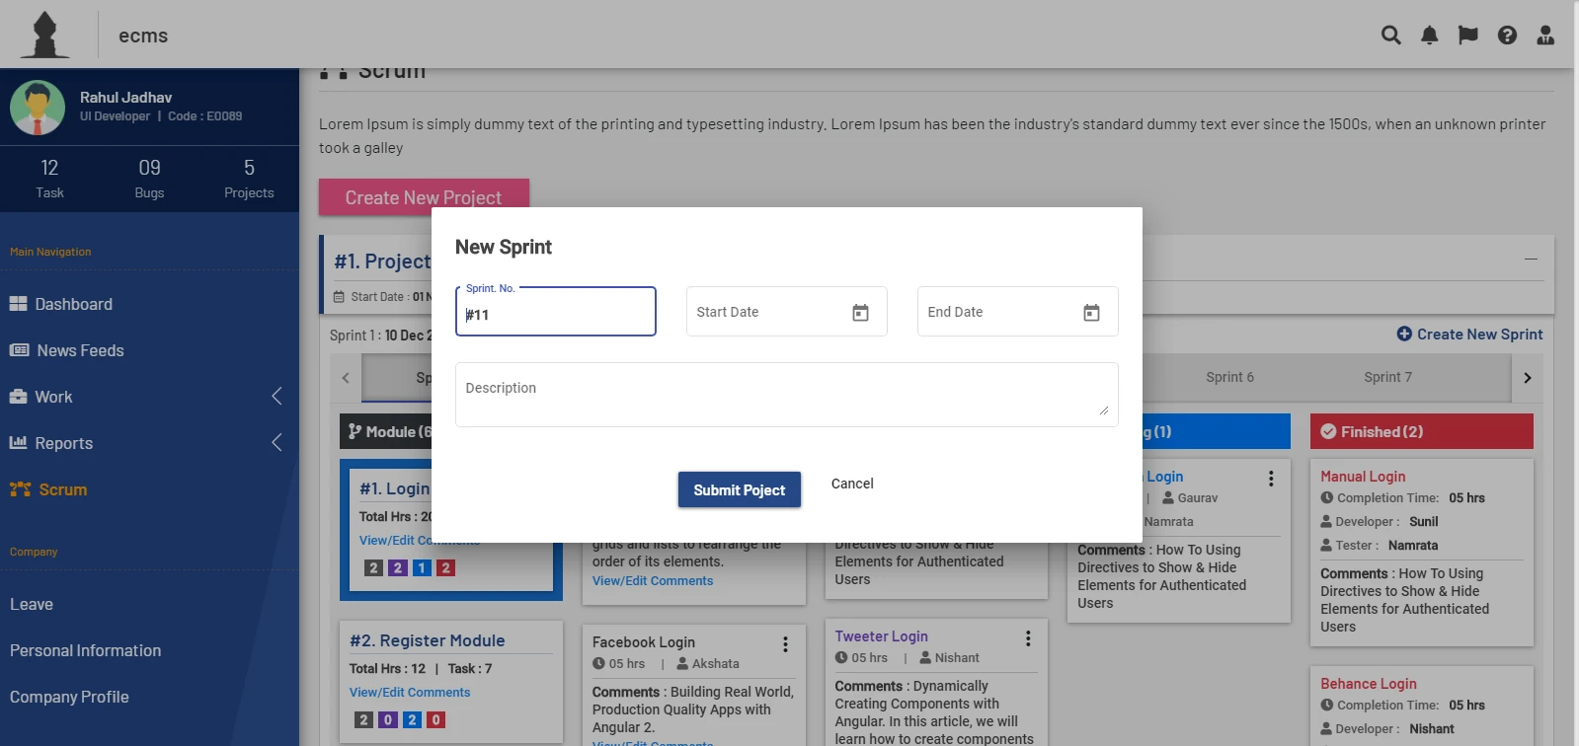Click the Sprint No. input field
1579x746 pixels.
coord(556,312)
